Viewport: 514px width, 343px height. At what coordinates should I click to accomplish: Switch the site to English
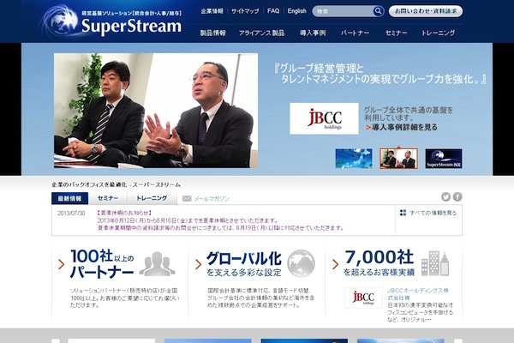(x=296, y=11)
